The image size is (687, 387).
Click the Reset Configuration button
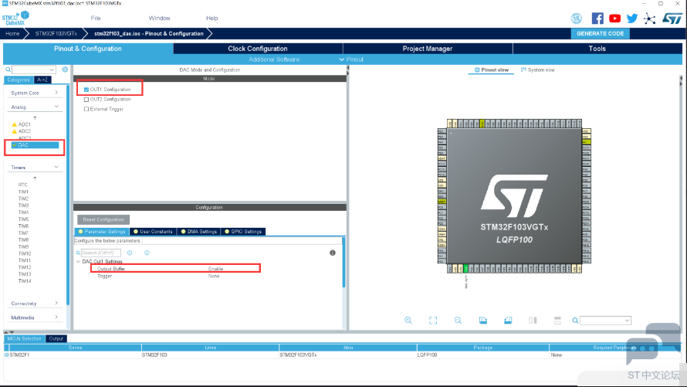pyautogui.click(x=103, y=219)
